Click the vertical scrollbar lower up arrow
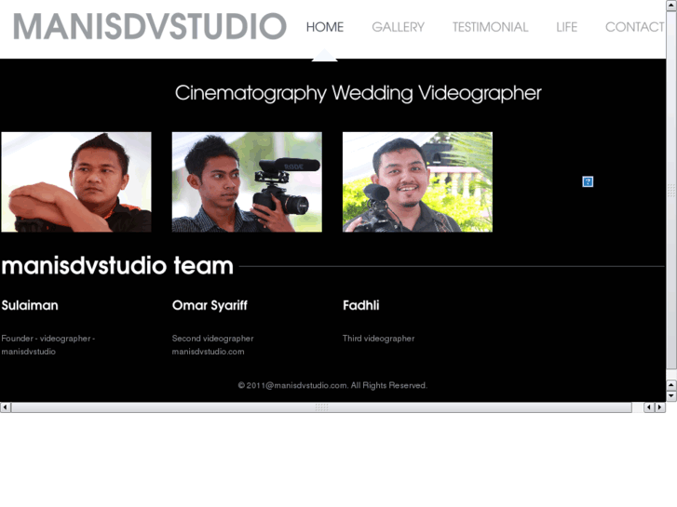Viewport: 677px width, 507px height. click(x=671, y=385)
